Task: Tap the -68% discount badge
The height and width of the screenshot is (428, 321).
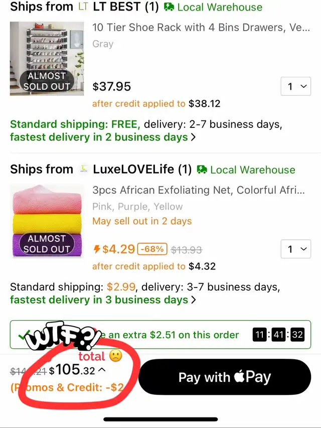Action: [x=152, y=249]
